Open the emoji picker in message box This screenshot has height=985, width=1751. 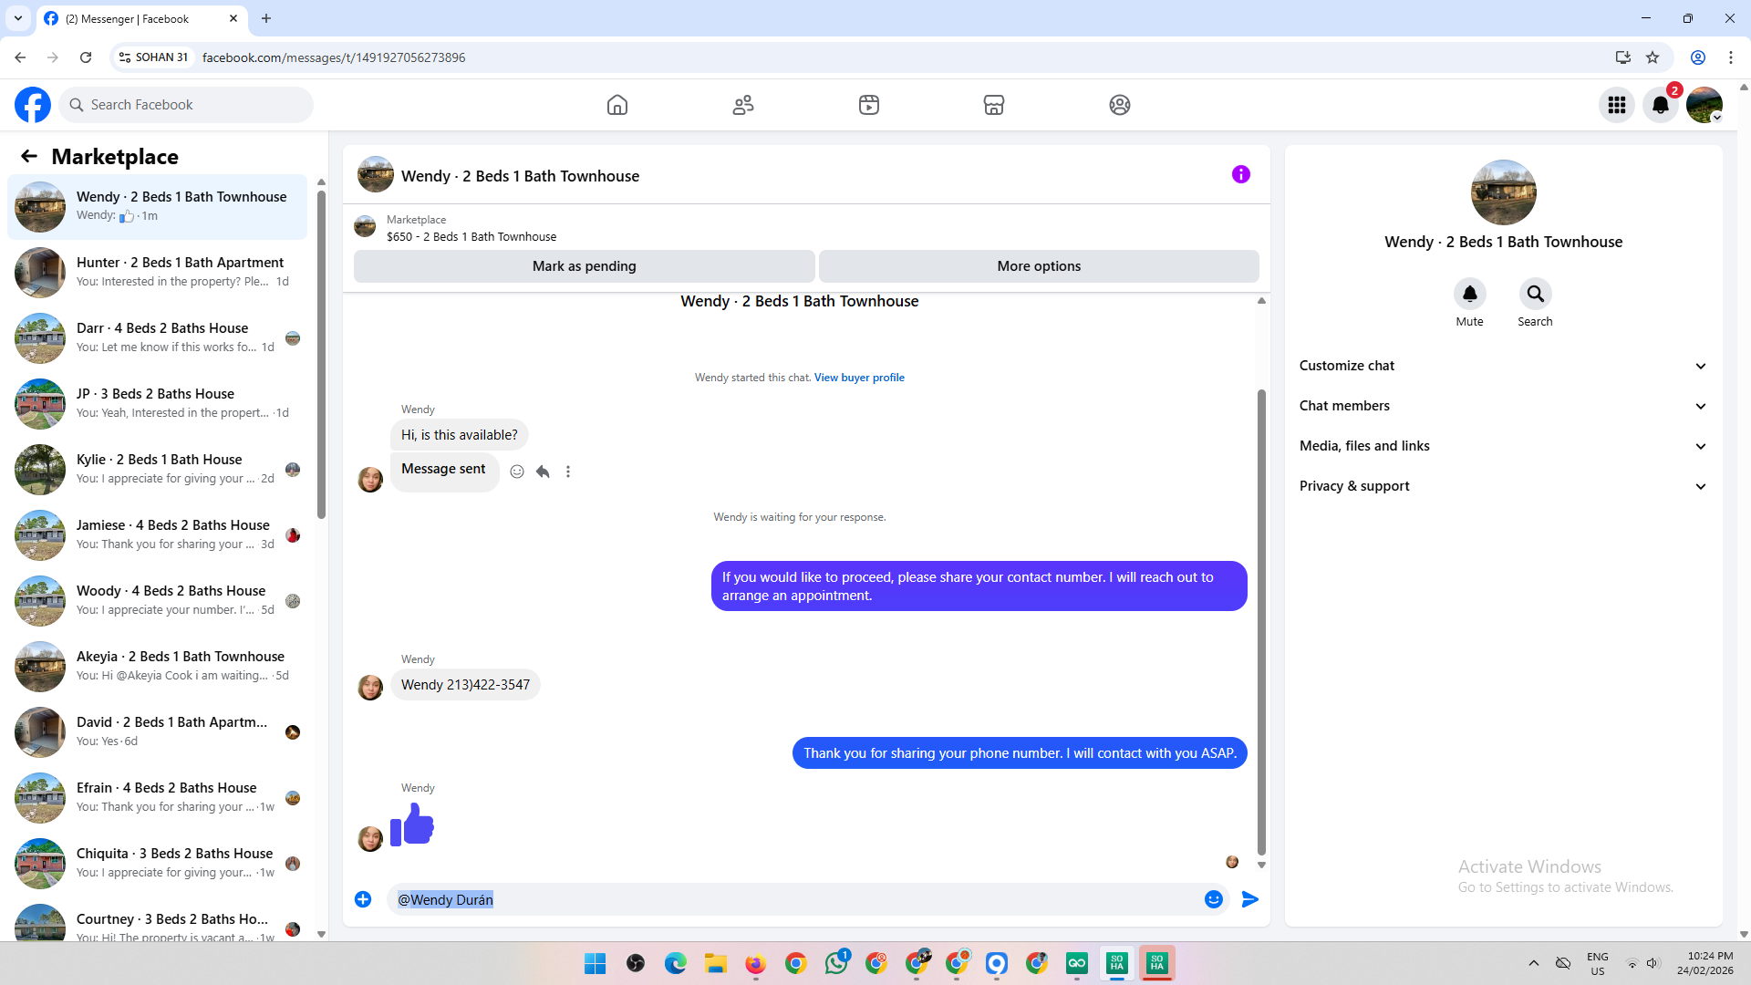(x=1213, y=899)
